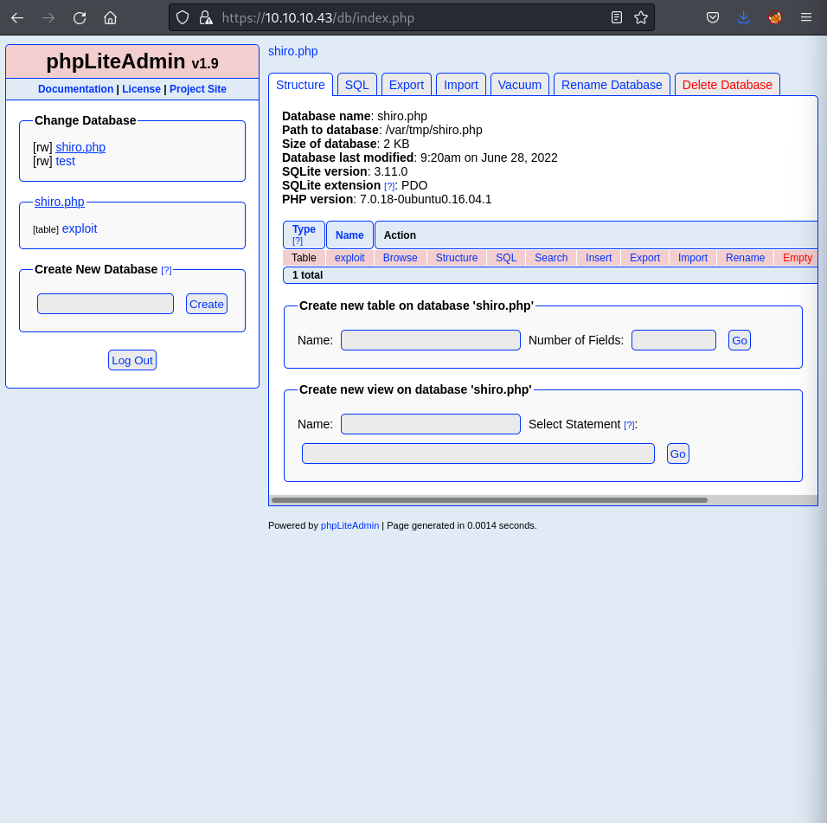
Task: Reload the current page
Action: click(x=80, y=17)
